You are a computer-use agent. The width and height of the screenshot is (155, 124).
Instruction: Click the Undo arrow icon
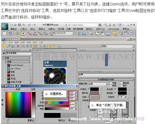click(23, 25)
